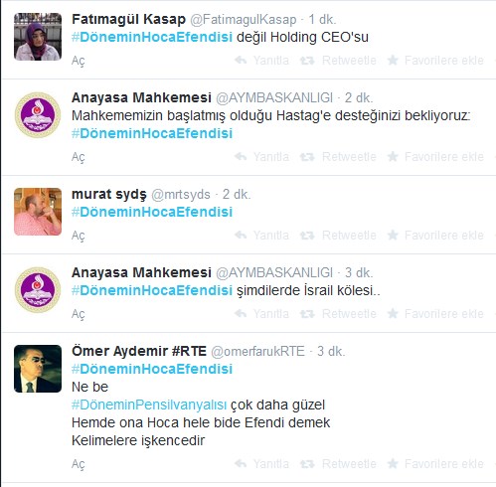Favorite Fatımagül Kasap's tweet with star
Viewport: 496px width, 487px height.
(x=435, y=61)
